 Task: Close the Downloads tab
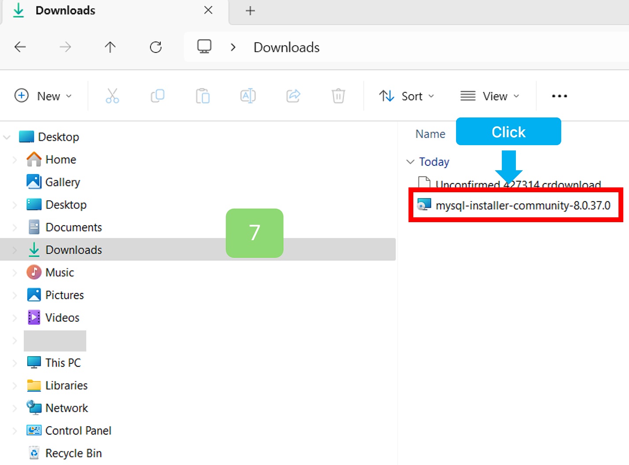(x=208, y=10)
